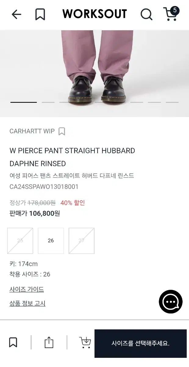This screenshot has width=189, height=367.
Task: Tap the sold-out size 25 box
Action: (20, 241)
